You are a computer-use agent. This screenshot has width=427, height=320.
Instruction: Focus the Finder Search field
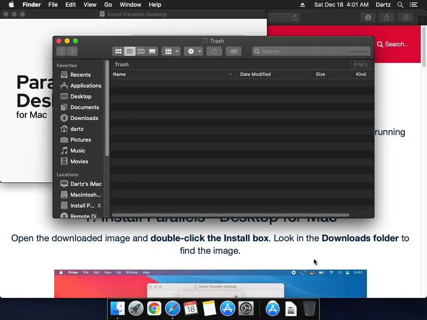coord(311,51)
